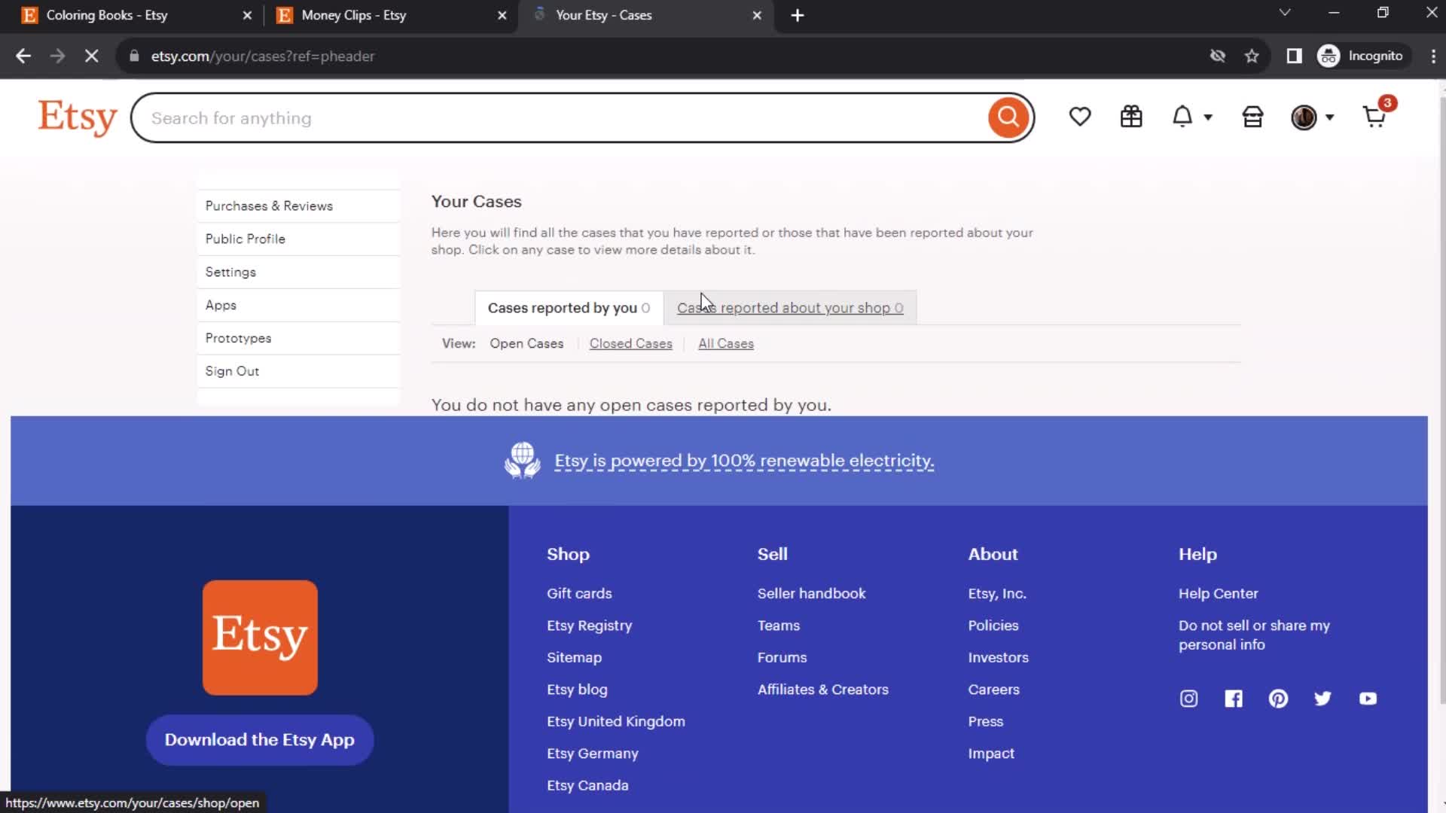Click the browser forward arrow
The height and width of the screenshot is (813, 1446).
tap(57, 56)
